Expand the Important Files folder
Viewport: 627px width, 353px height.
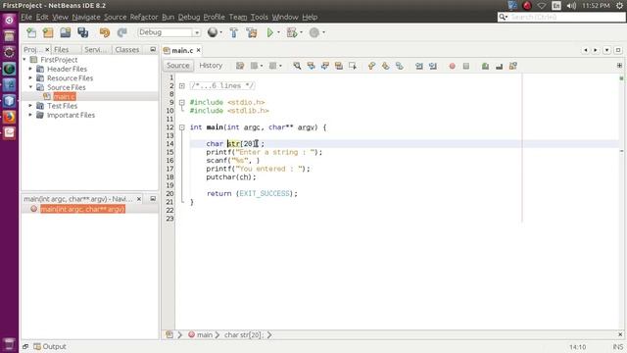[x=30, y=115]
